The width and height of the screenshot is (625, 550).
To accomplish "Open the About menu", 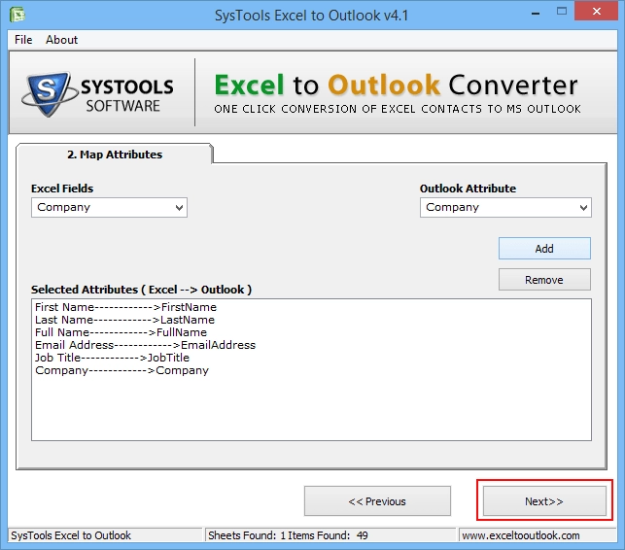I will 61,40.
